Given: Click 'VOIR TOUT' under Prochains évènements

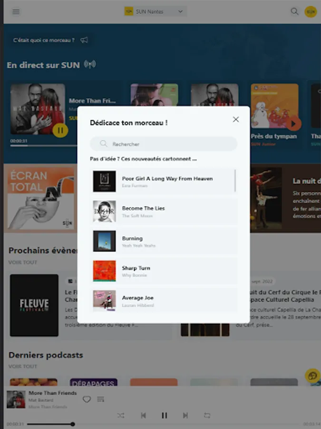Looking at the screenshot, I should point(23,262).
